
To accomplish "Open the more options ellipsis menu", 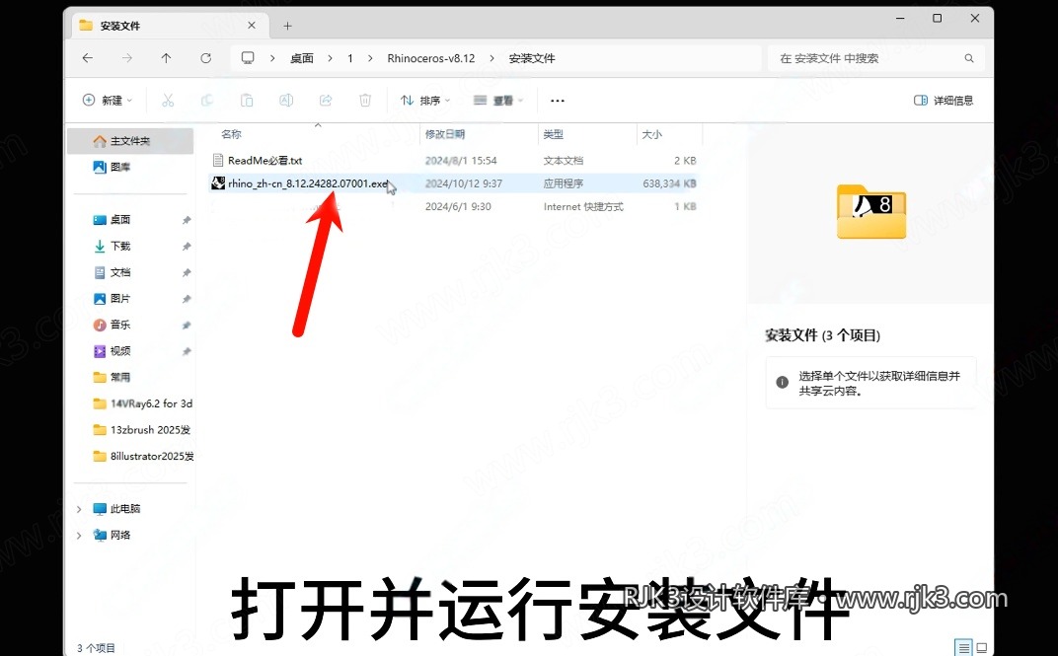I will tap(558, 101).
